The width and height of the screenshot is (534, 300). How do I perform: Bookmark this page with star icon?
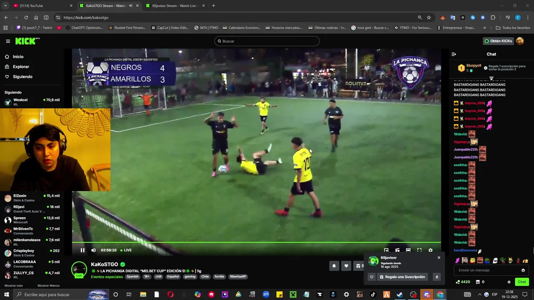pyautogui.click(x=429, y=17)
